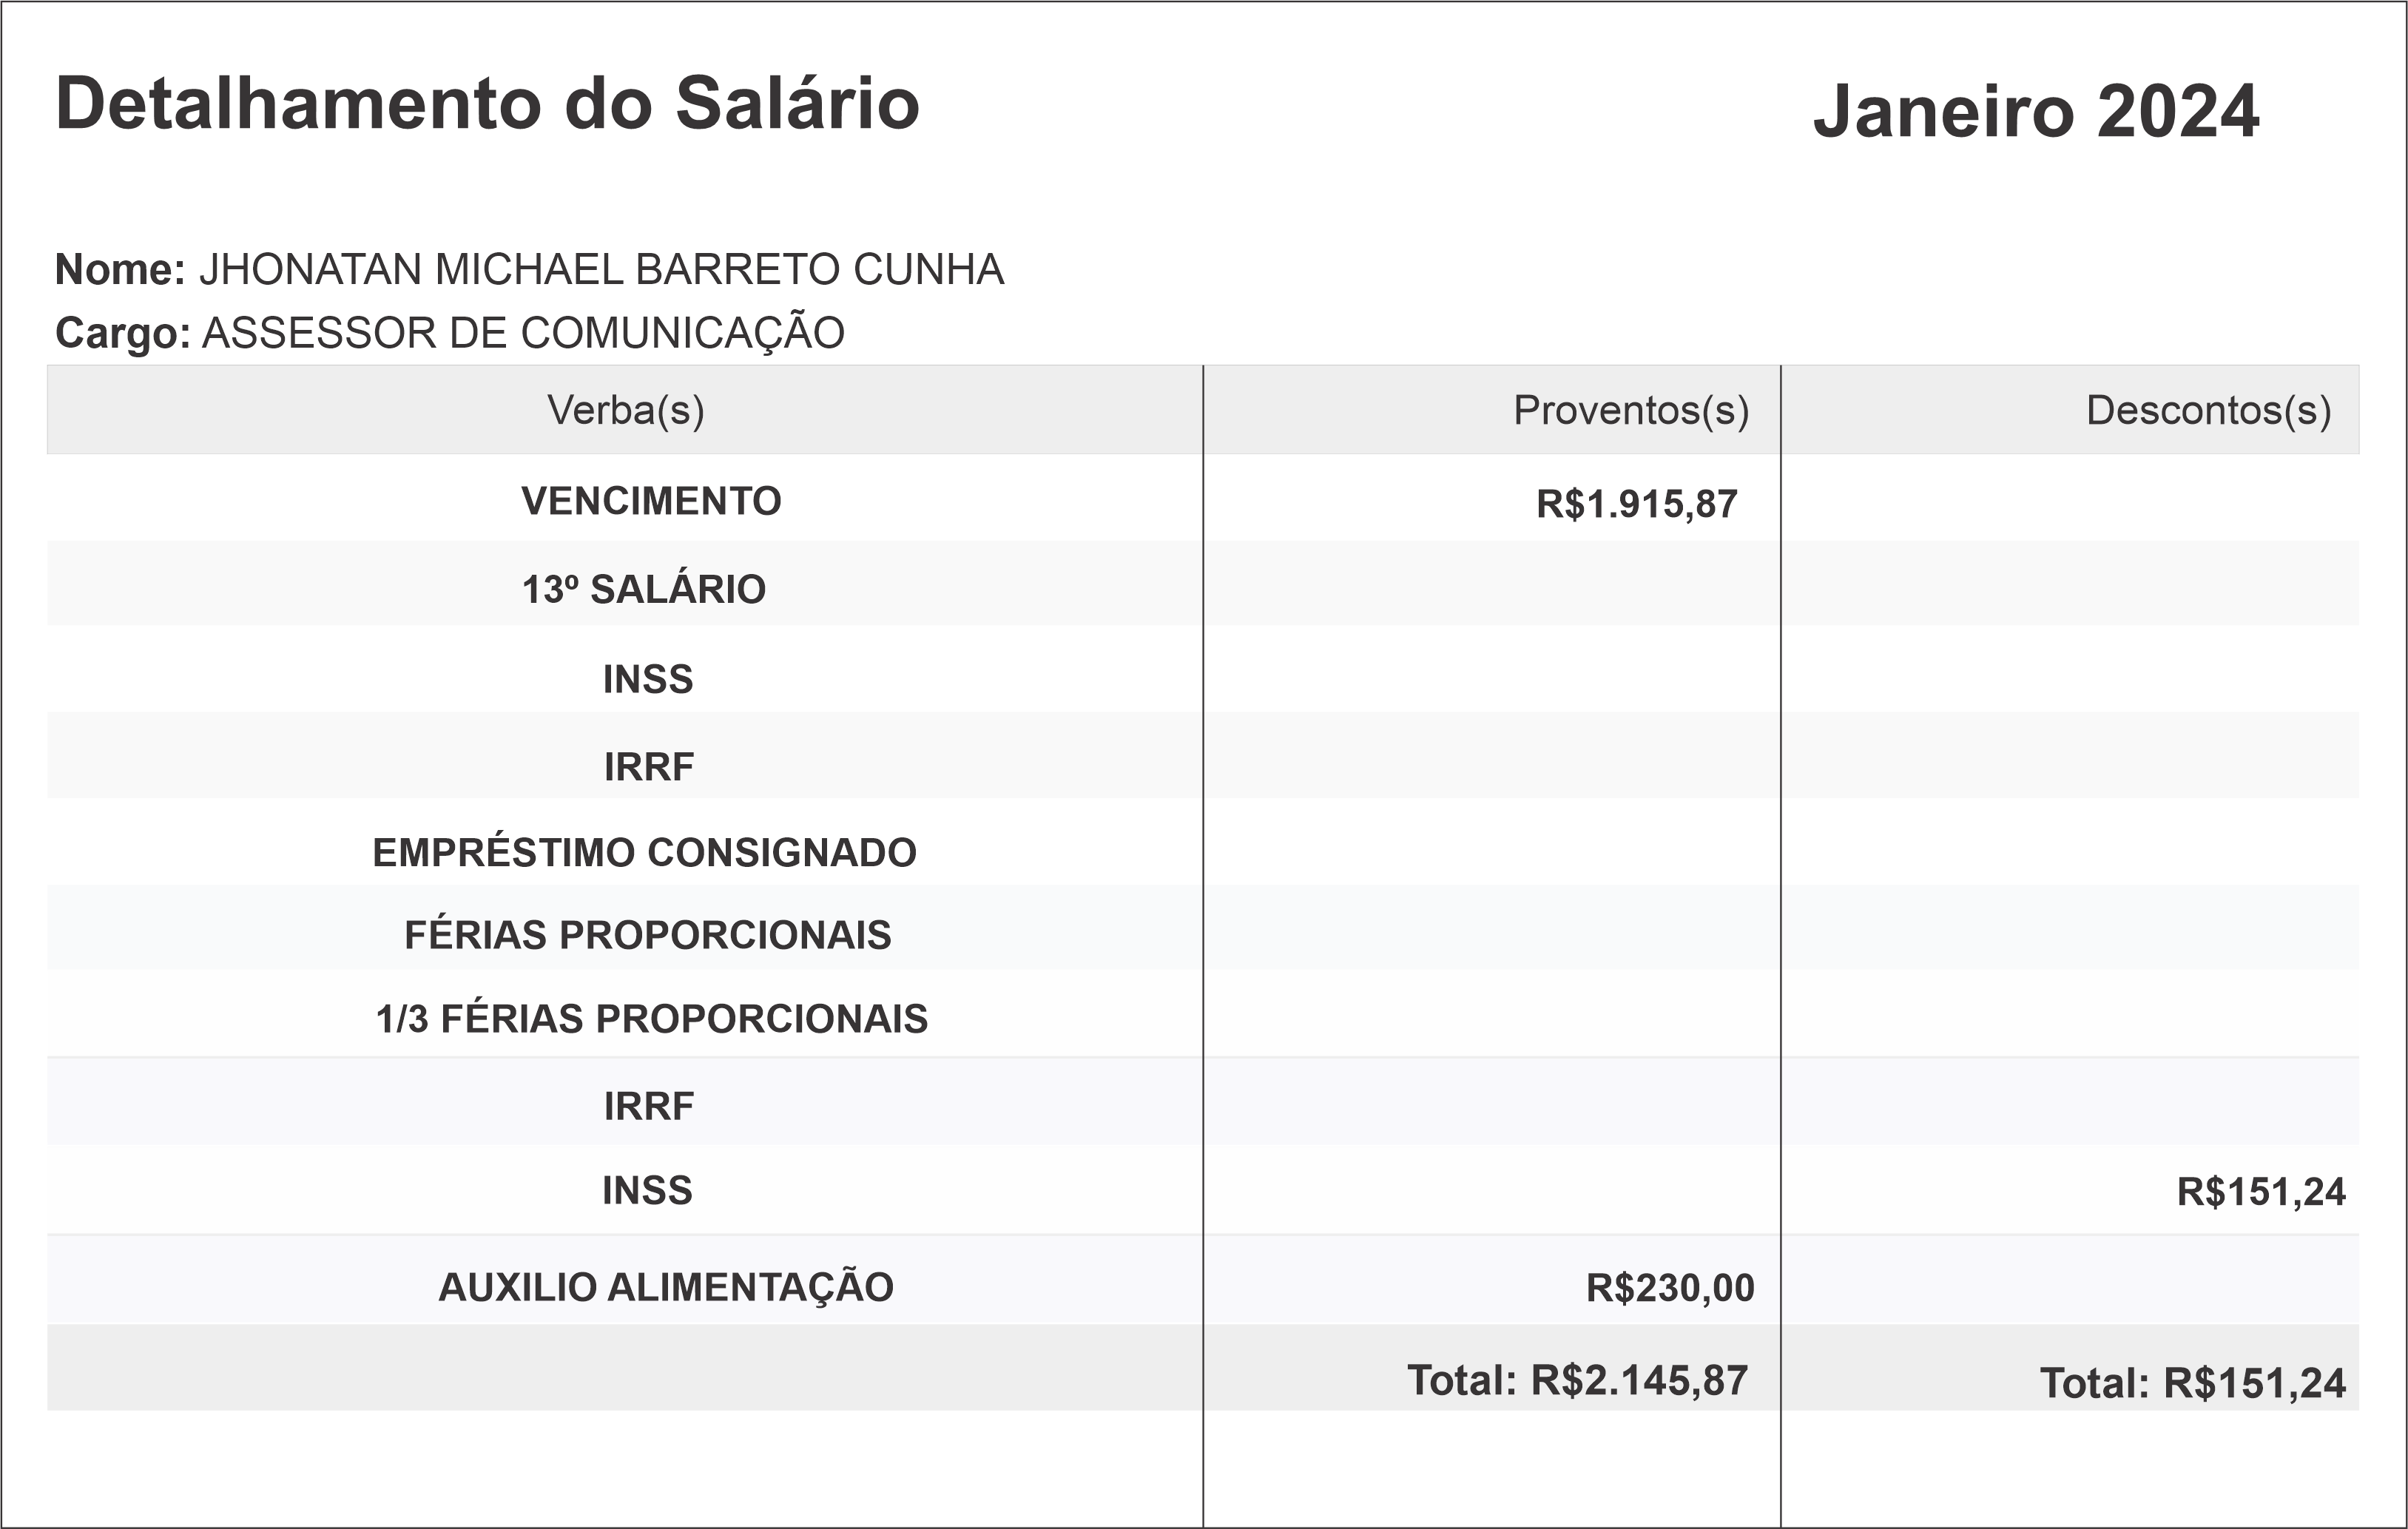Click the proventos total R$2.145,87

click(1577, 1380)
